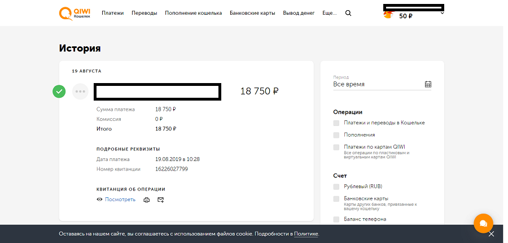Viewport: 508px width, 243px height.
Task: Click the Номер квитанции label
Action: (x=119, y=169)
